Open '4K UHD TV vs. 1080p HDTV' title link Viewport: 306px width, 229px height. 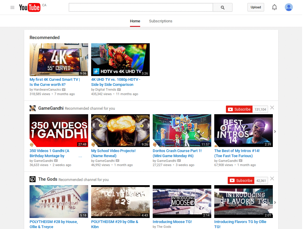coord(116,82)
